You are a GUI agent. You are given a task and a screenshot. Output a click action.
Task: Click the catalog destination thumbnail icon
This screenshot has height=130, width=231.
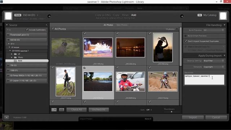(223, 16)
